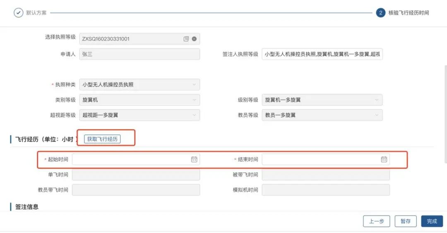
Task: Click the 结束时间 date input field
Action: click(326, 159)
